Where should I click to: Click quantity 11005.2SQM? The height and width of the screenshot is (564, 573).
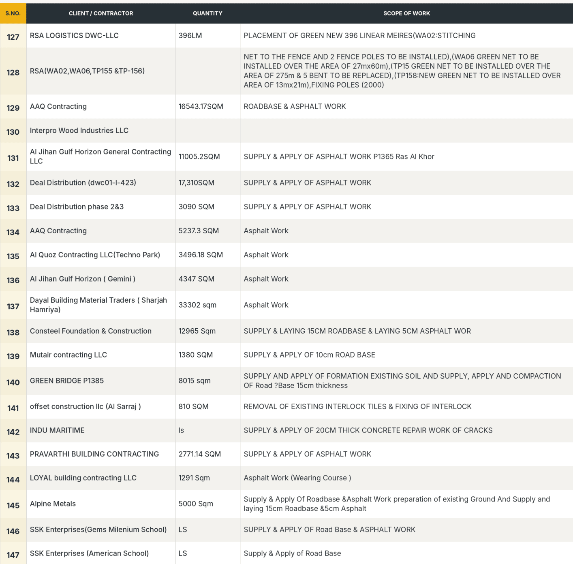point(199,157)
